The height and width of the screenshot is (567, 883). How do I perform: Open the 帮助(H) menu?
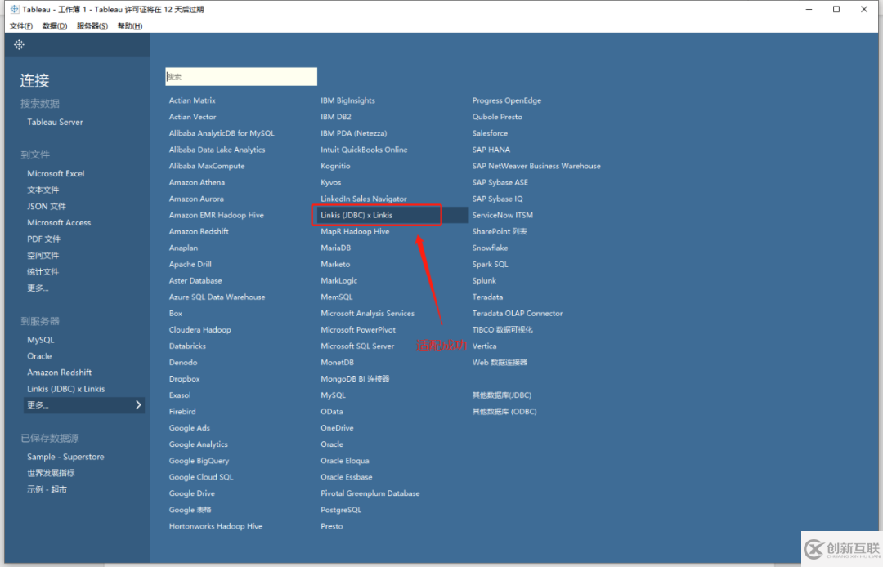point(129,26)
